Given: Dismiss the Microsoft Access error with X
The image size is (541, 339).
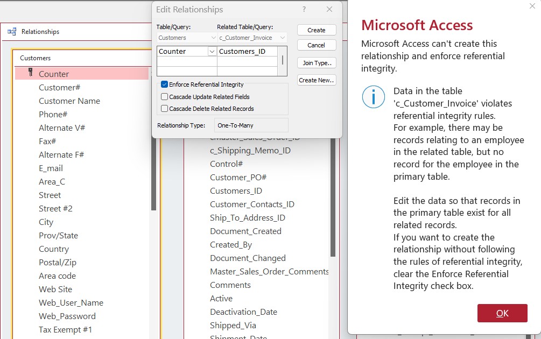Looking at the screenshot, I should pyautogui.click(x=532, y=6).
